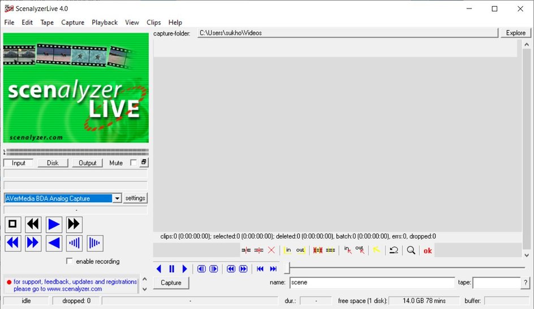Click the magnifying glass search icon

[x=411, y=250]
